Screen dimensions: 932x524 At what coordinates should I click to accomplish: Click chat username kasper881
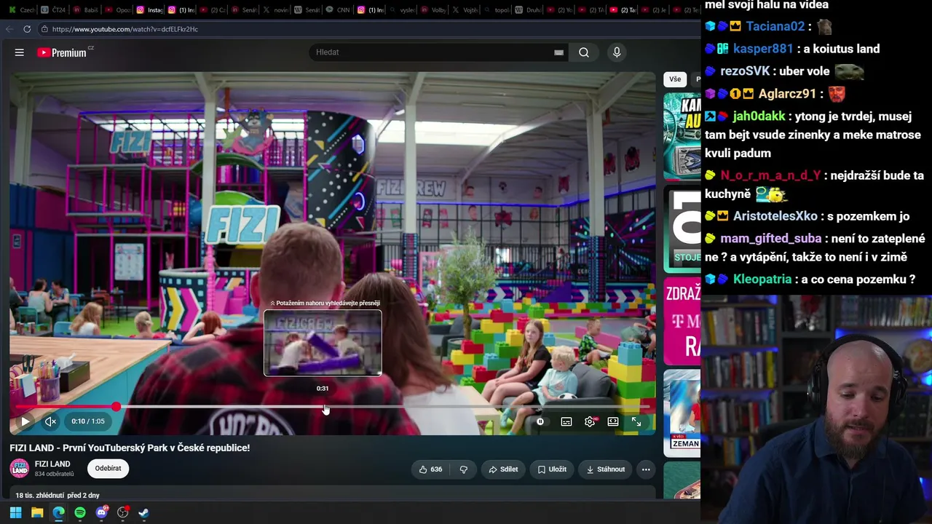pos(763,49)
